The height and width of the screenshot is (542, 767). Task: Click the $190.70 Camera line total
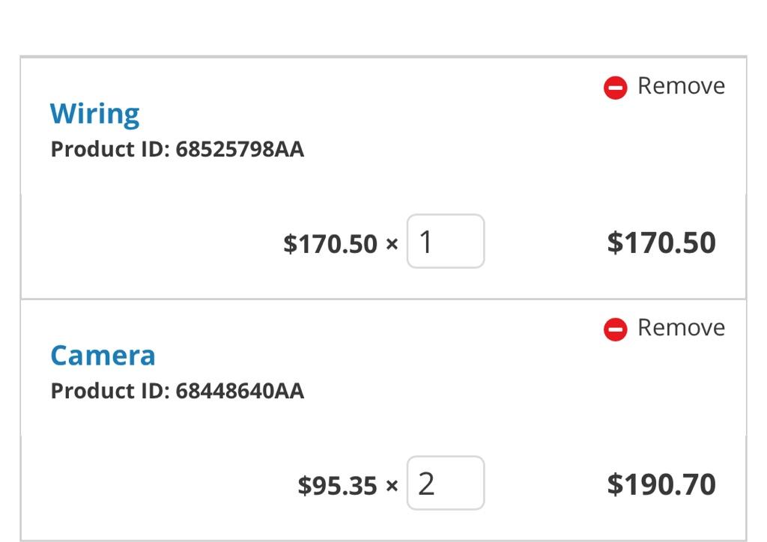[661, 484]
